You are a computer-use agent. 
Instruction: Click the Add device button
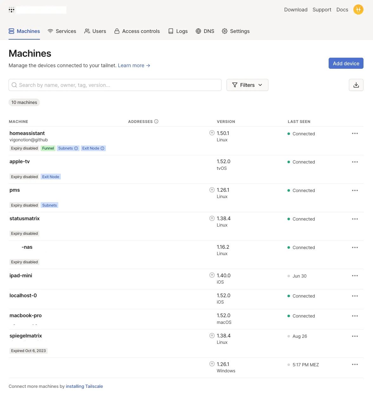(x=346, y=63)
